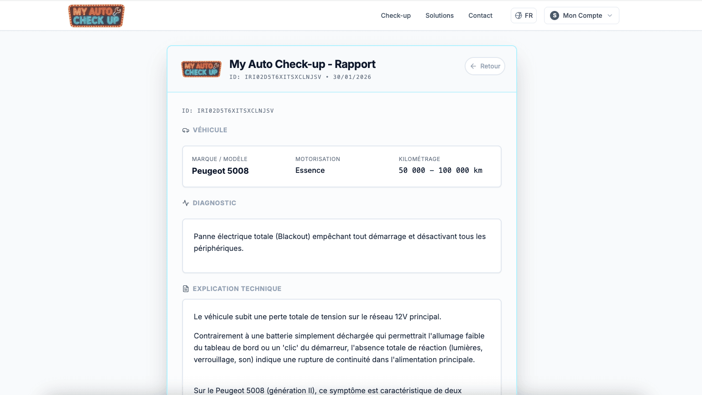This screenshot has height=395, width=702.
Task: Open the Check-up navigation item
Action: pos(396,16)
